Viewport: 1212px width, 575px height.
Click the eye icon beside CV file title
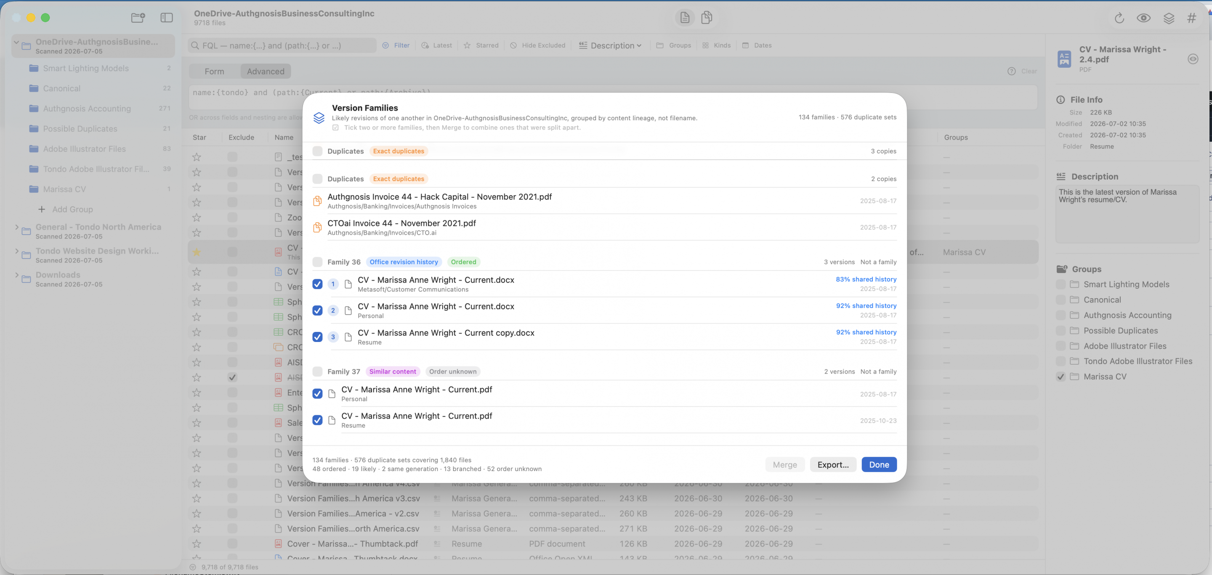pos(1193,59)
